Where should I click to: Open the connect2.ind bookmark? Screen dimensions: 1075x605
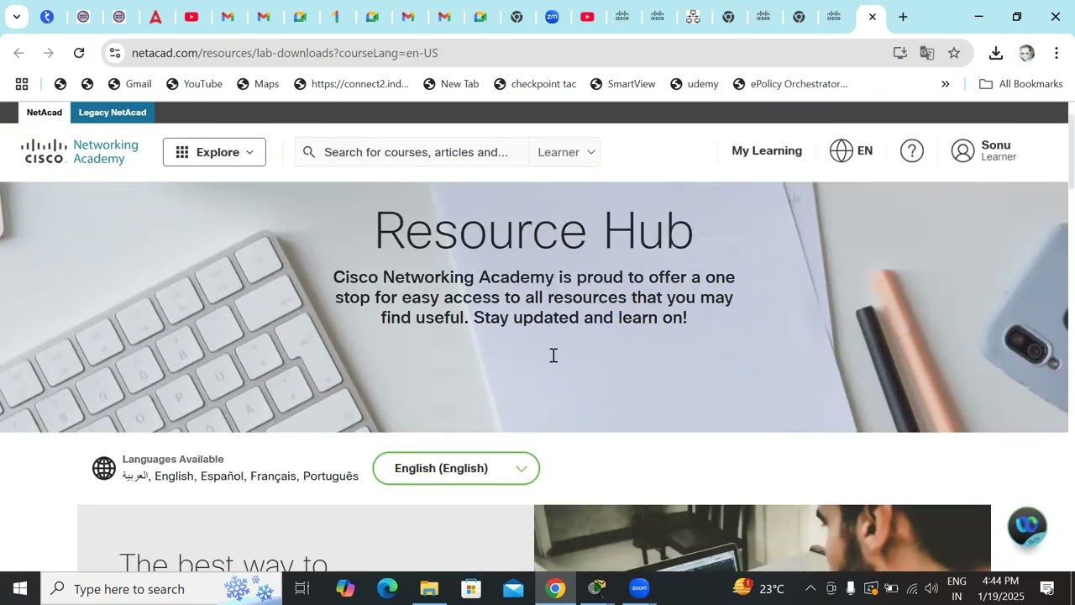[351, 84]
